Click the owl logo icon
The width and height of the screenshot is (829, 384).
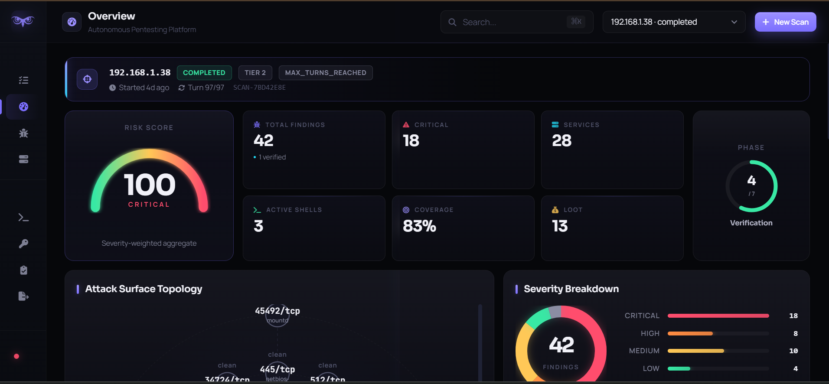point(23,21)
